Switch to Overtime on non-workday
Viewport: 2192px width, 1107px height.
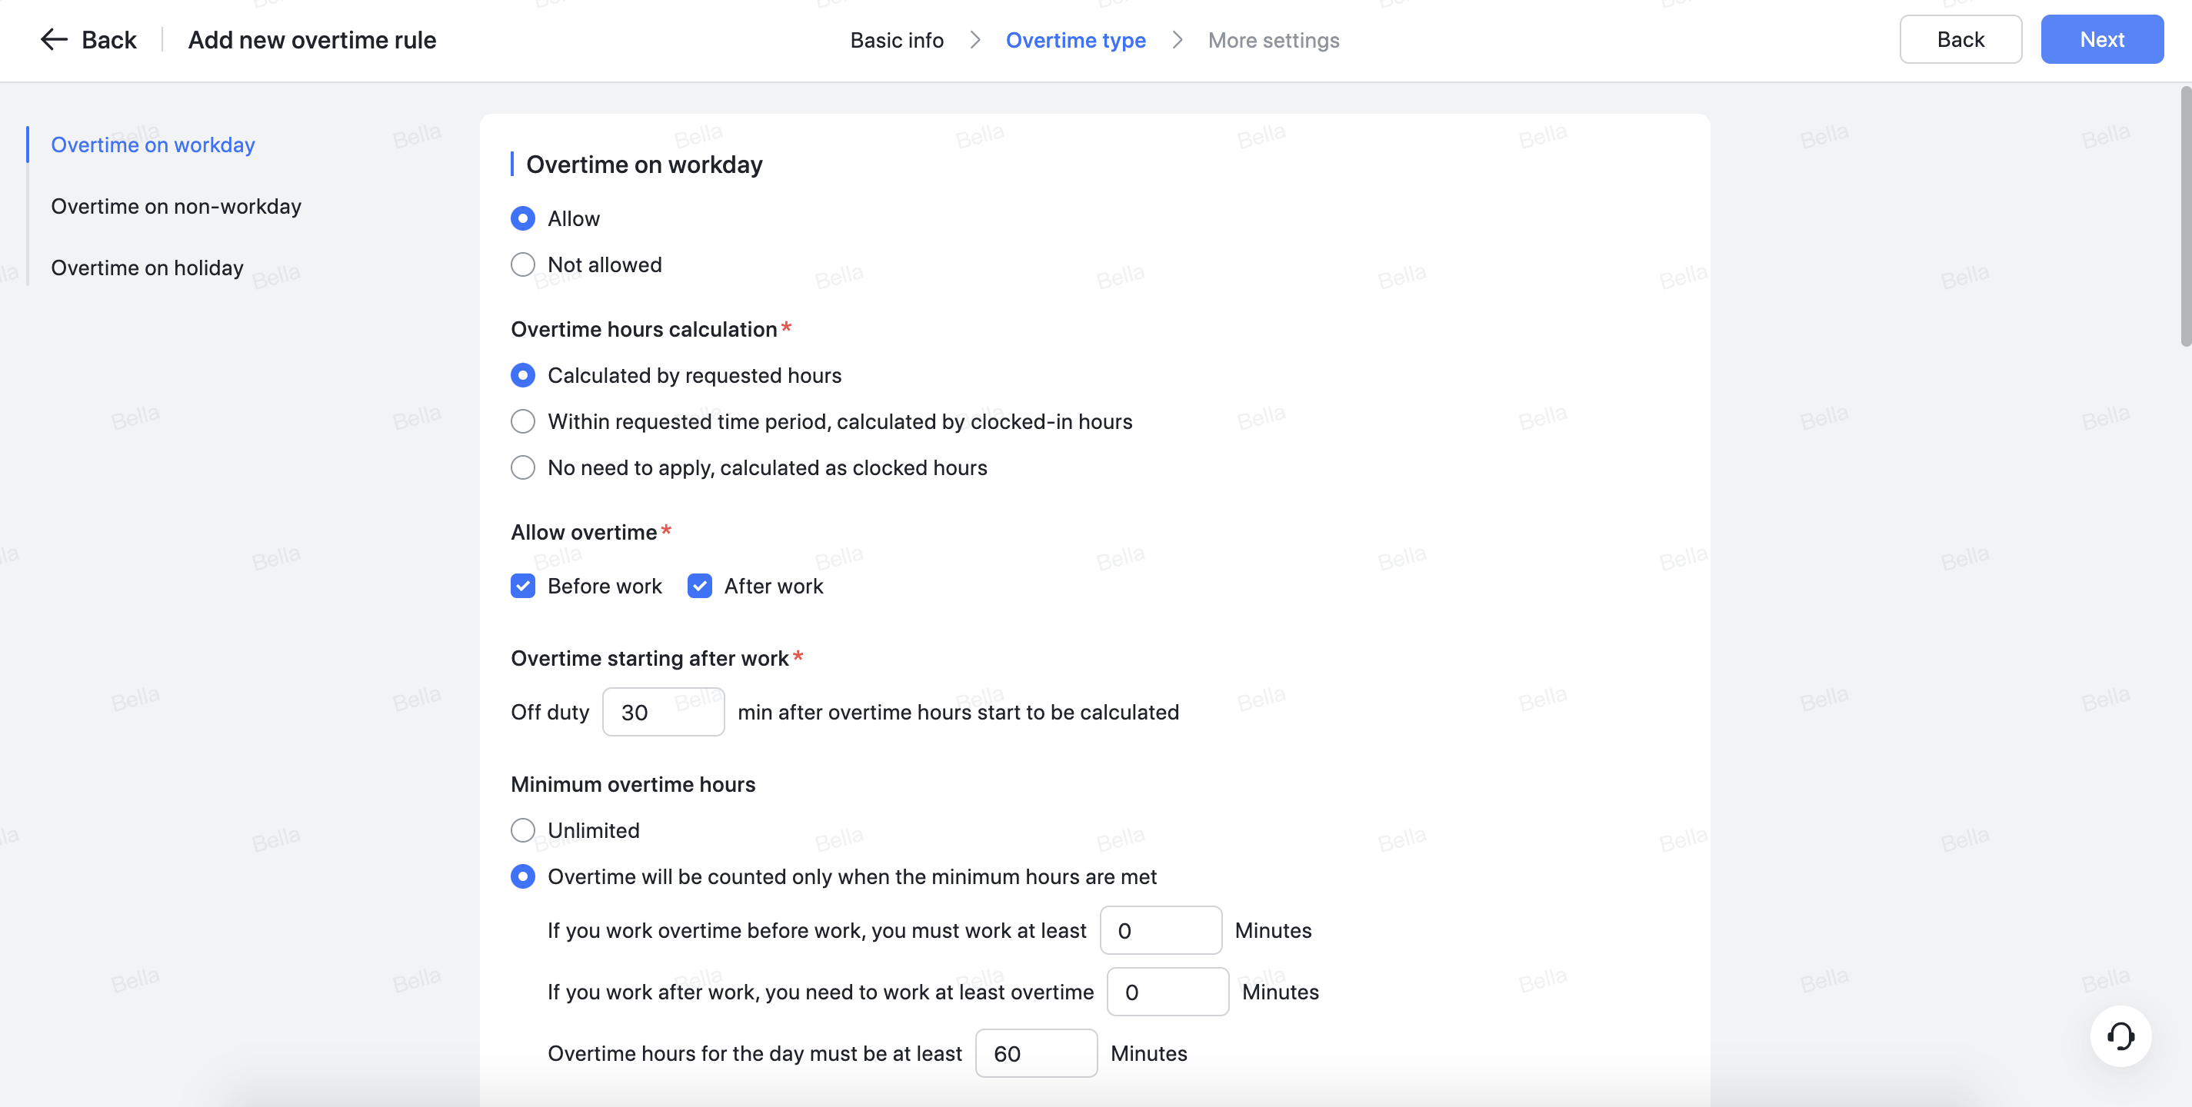coord(175,206)
